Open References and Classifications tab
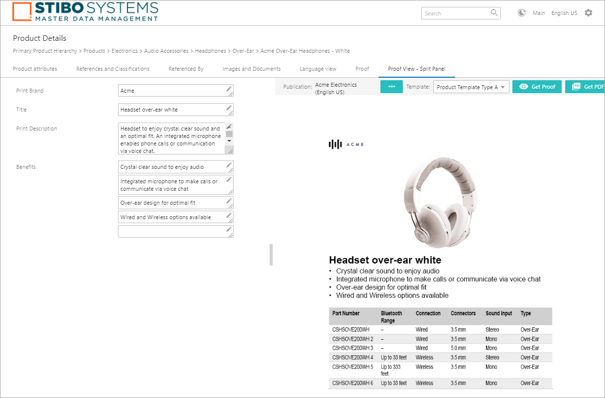The height and width of the screenshot is (398, 605). (x=113, y=69)
